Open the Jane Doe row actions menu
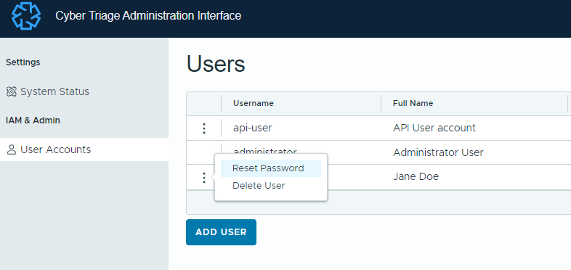This screenshot has height=270, width=571. [x=204, y=178]
